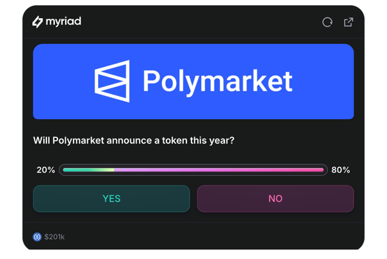Click the refresh icon in header

coord(328,22)
